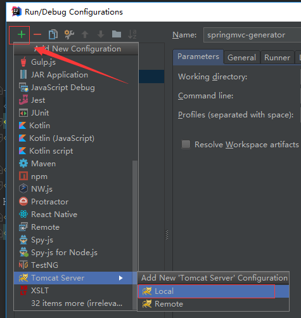Select the Protractor configuration

(x=73, y=202)
